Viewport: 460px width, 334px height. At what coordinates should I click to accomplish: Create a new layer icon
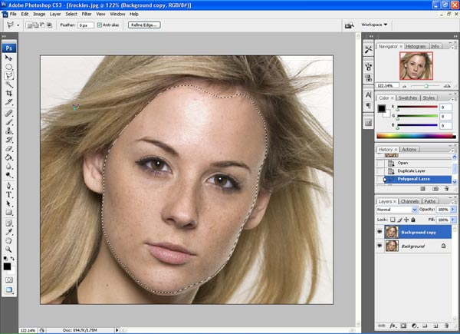[x=435, y=326]
